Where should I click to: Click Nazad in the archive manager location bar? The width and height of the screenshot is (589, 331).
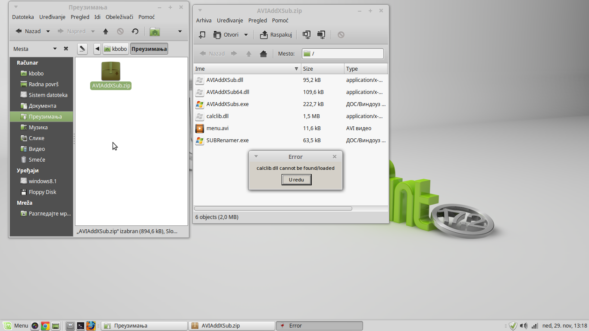tap(212, 54)
